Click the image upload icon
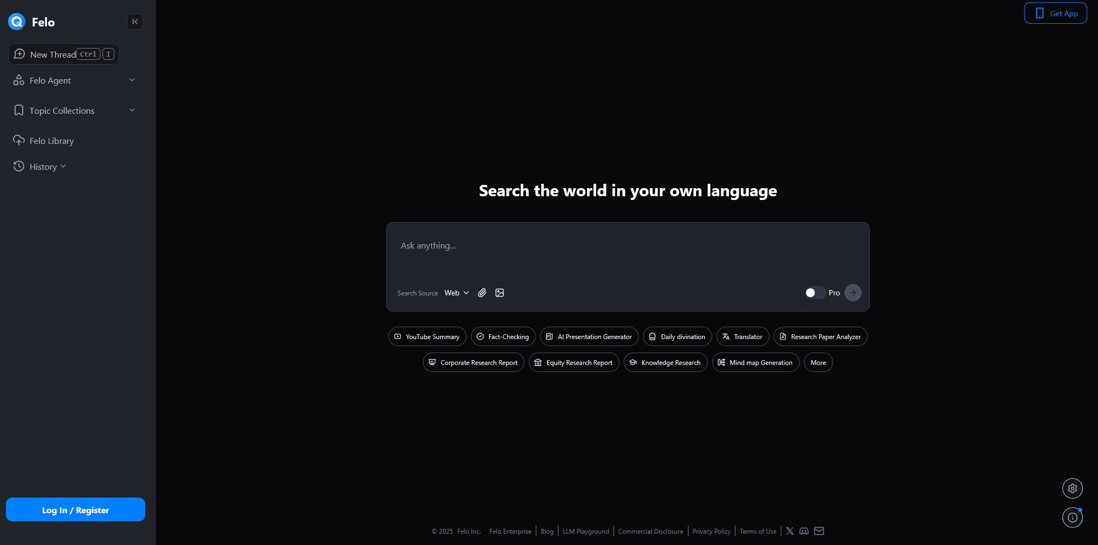This screenshot has height=545, width=1098. pos(500,293)
